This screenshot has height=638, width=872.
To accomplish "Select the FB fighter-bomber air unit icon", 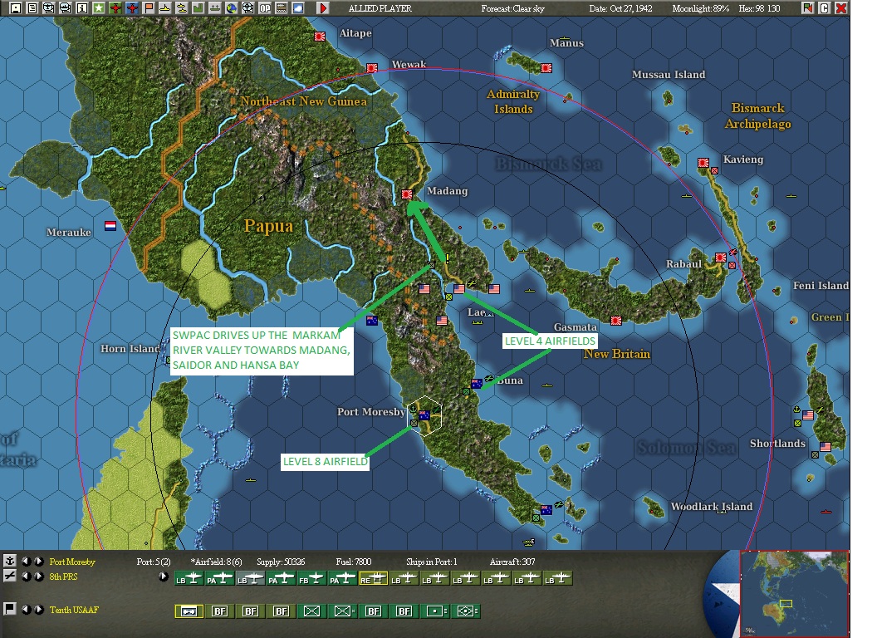I will (311, 578).
